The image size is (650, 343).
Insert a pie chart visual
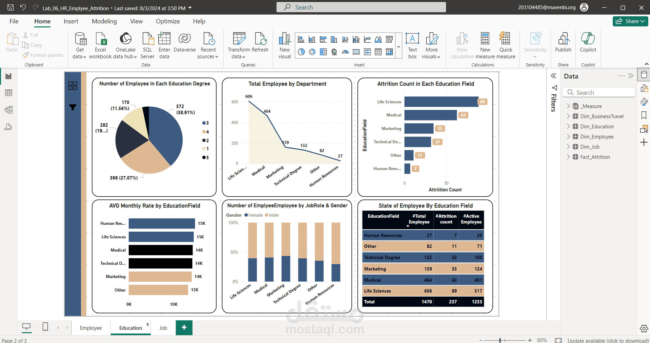[x=301, y=52]
